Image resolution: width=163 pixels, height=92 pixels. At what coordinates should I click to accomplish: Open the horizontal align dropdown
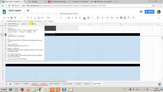99,18
